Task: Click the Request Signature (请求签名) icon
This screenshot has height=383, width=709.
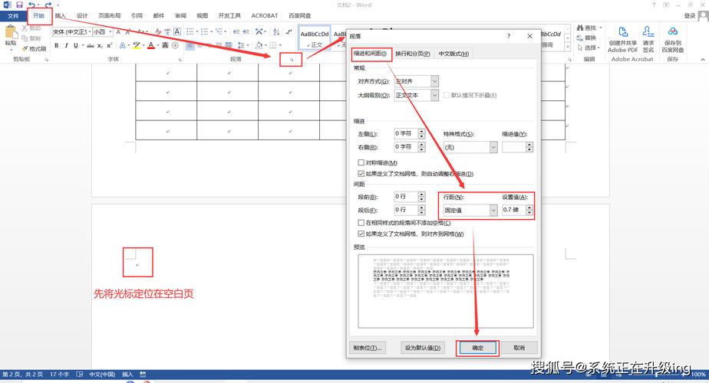Action: [x=648, y=32]
